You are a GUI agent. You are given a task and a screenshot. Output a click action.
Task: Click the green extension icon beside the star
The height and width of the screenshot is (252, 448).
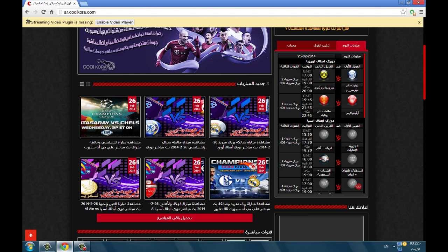[x=413, y=12]
